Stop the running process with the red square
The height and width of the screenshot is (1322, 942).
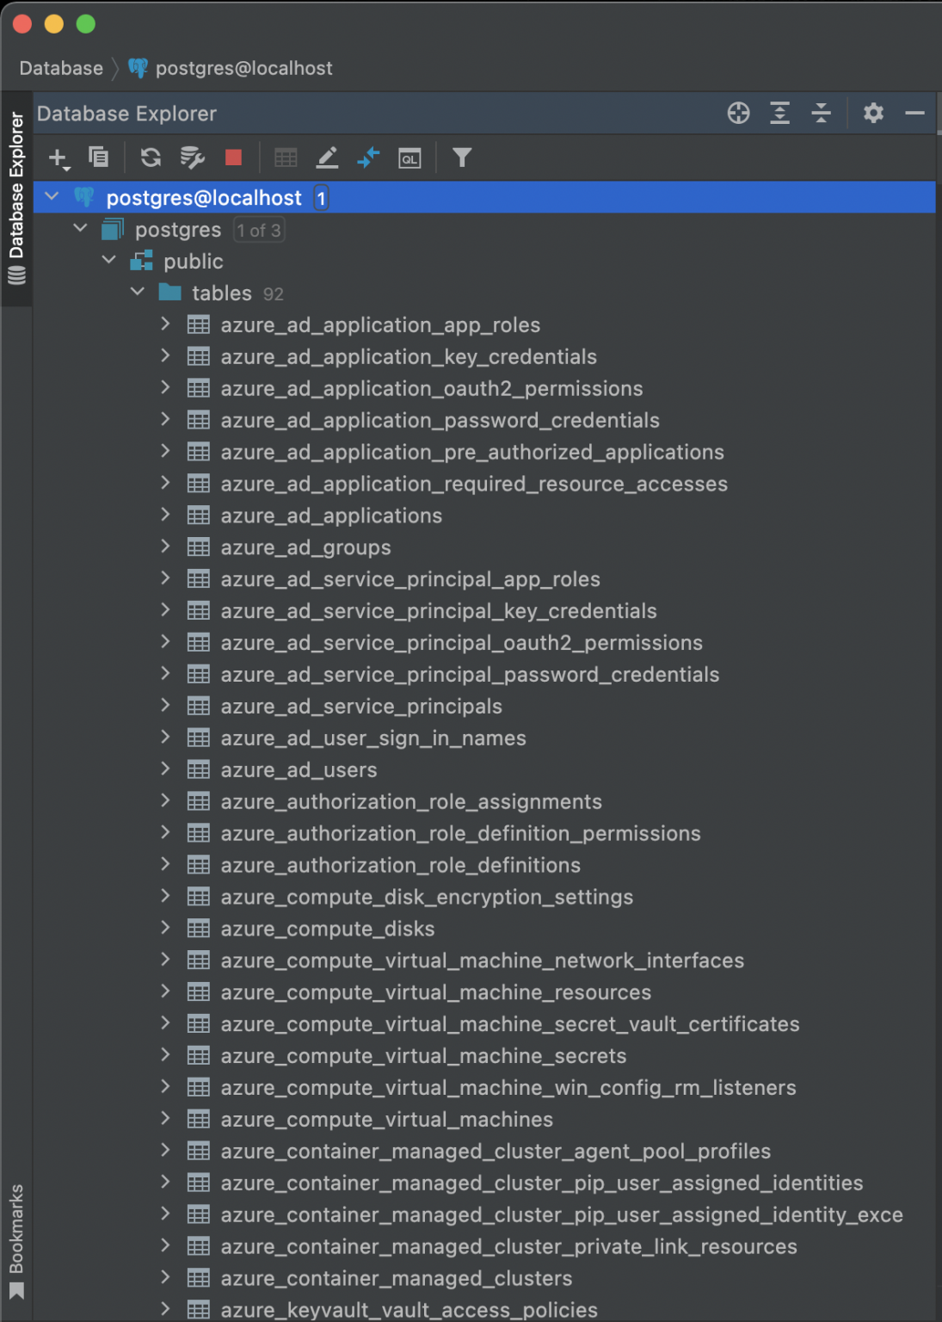[x=233, y=158]
